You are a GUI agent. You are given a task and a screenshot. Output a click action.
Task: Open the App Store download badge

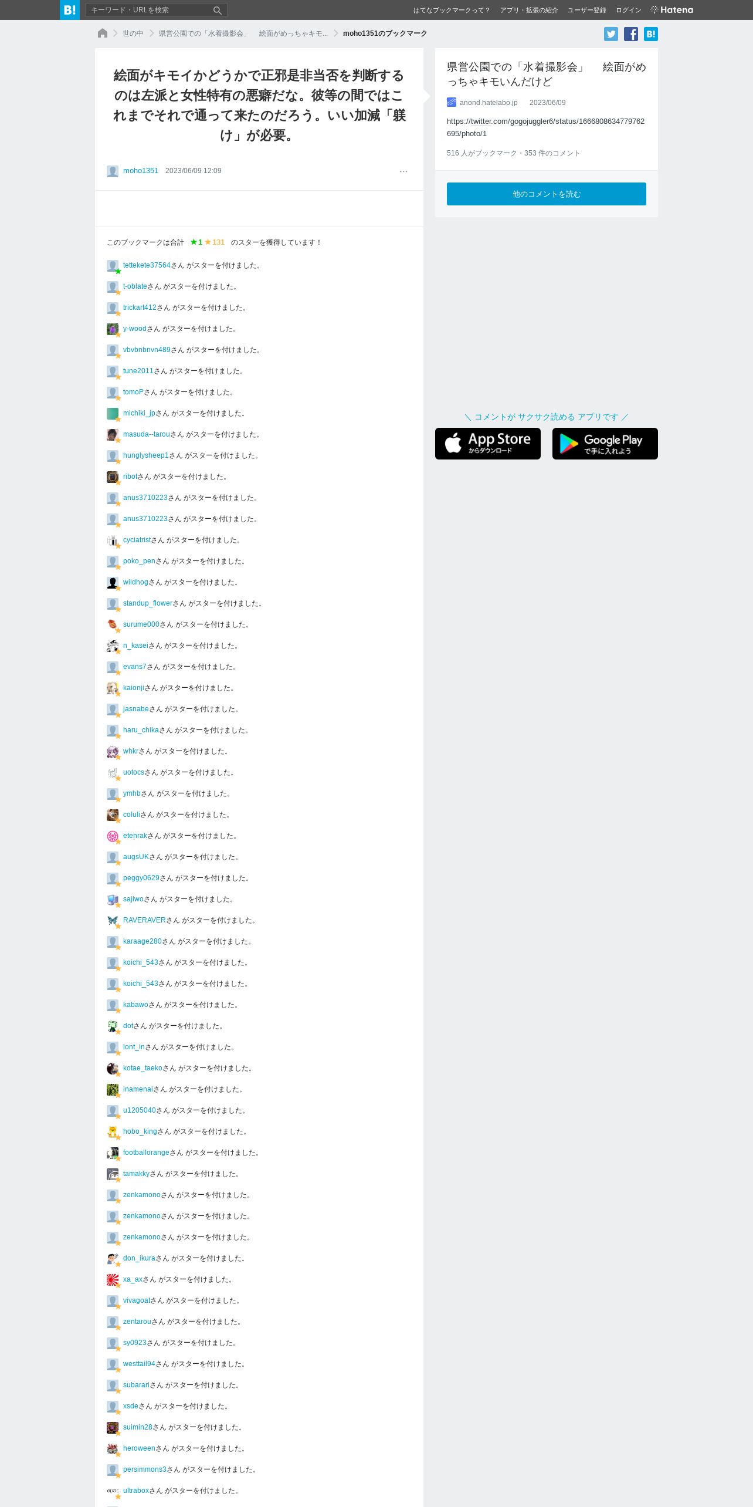point(488,444)
